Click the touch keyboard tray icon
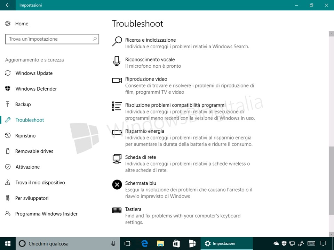The image size is (334, 250). point(311,243)
